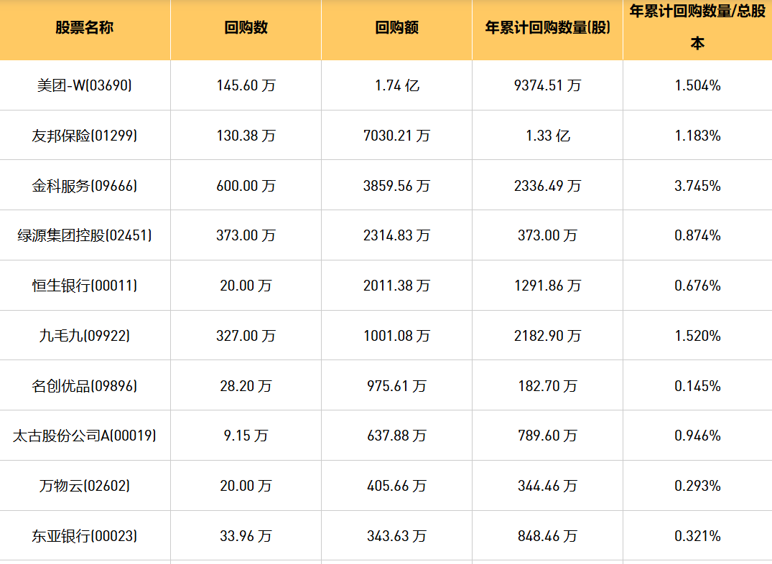
Task: Click the 145.60 万 buyback count value
Action: [246, 85]
